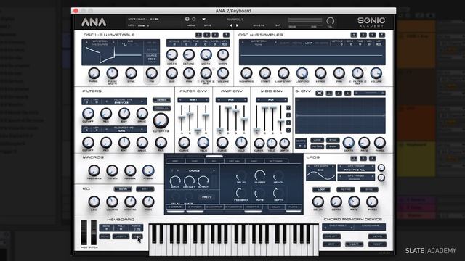Click the LFO Rate knob

pyautogui.click(x=354, y=202)
